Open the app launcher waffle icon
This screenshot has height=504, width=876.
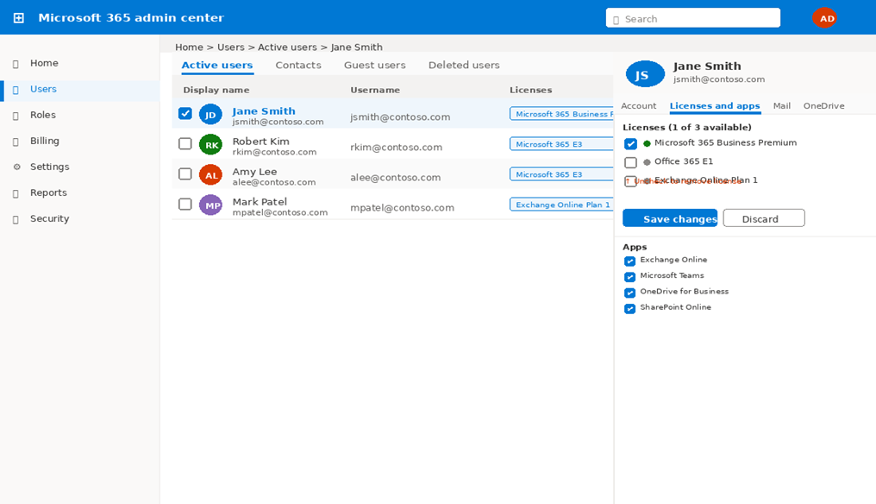pos(18,18)
